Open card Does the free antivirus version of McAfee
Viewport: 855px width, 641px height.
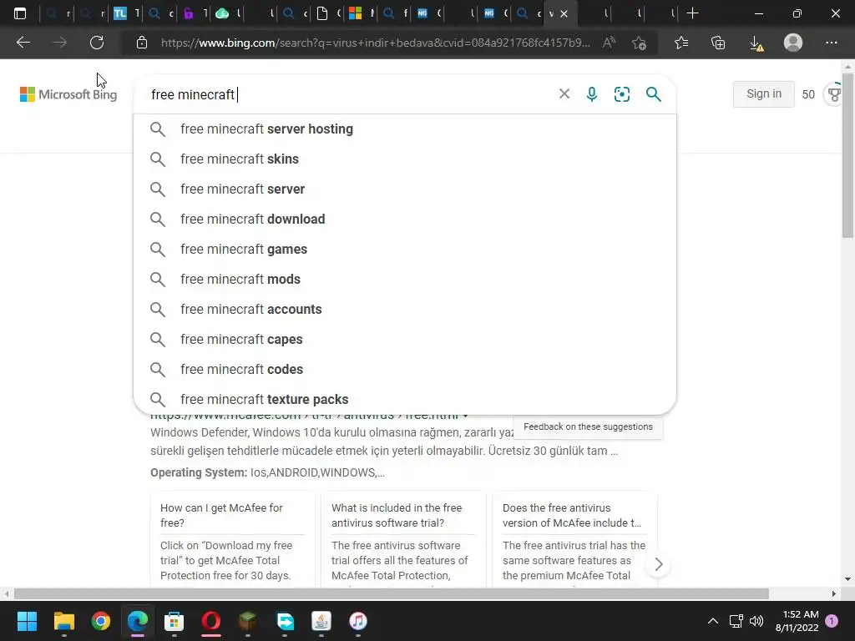(574, 540)
